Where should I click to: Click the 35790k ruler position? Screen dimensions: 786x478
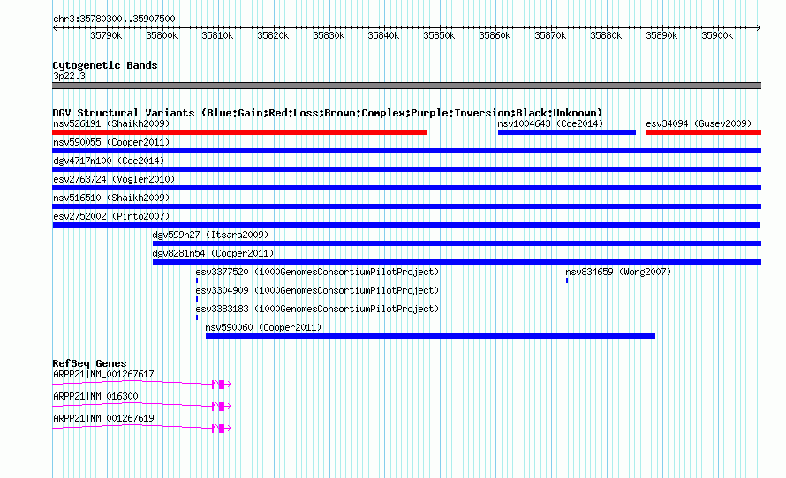[x=106, y=35]
